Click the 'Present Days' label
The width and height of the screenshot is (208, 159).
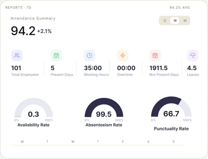click(x=62, y=75)
